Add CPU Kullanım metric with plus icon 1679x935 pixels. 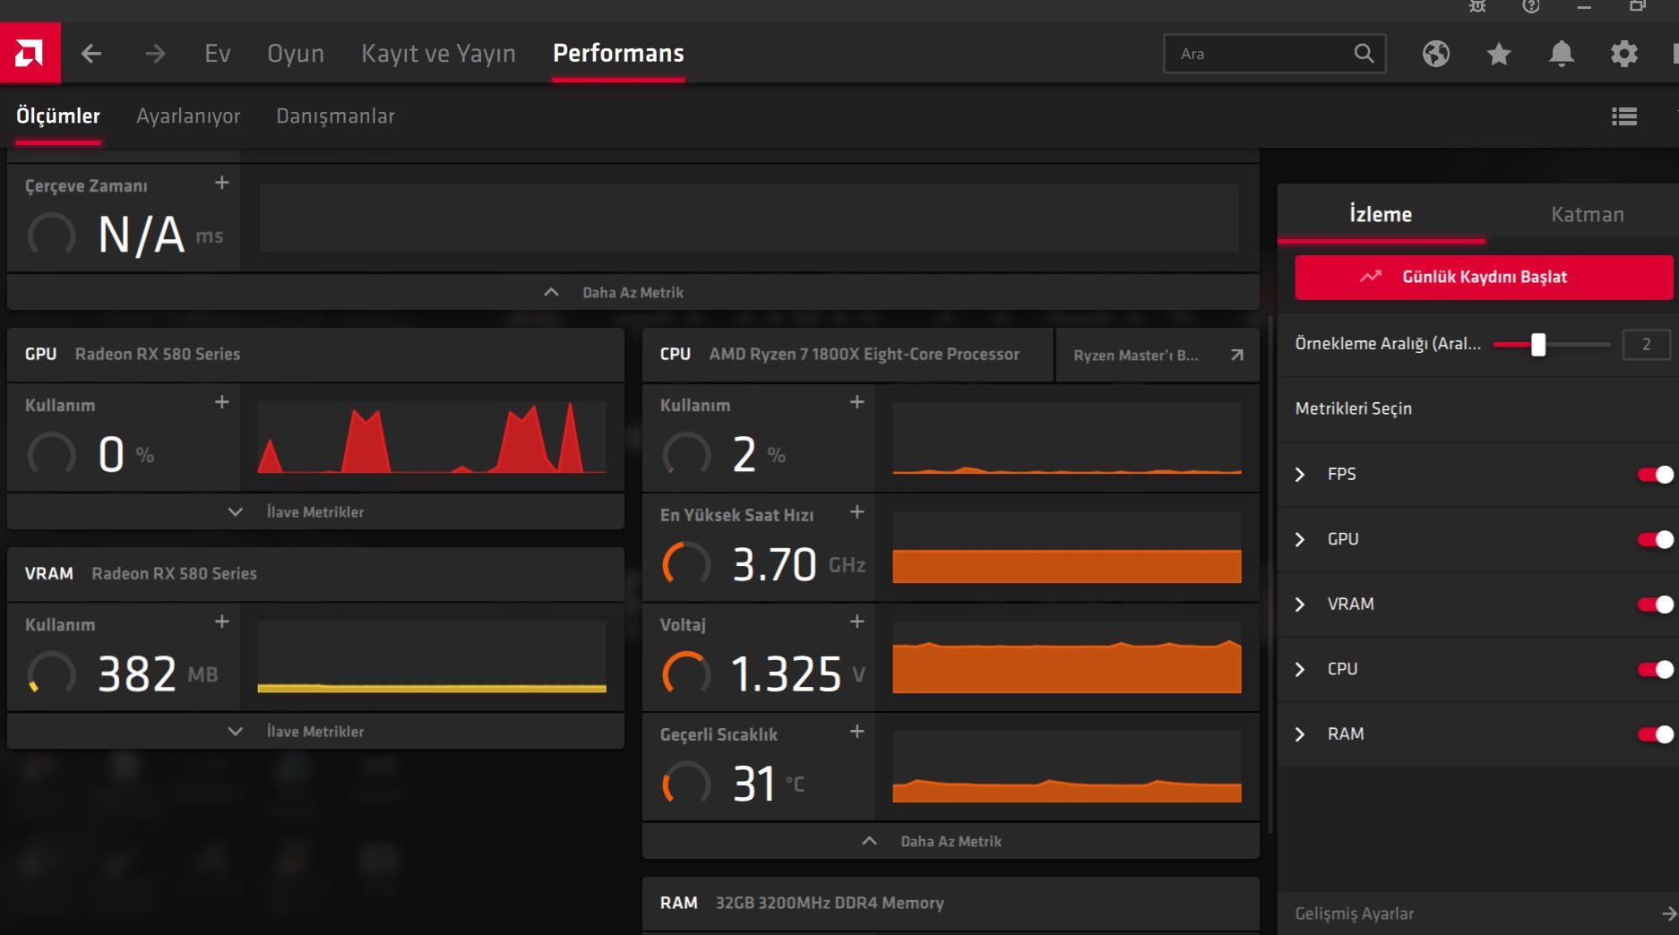[857, 402]
